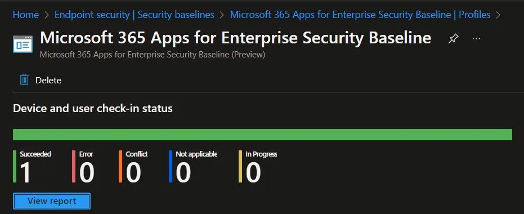The width and height of the screenshot is (524, 214).
Task: Click the chevron after the Profiles breadcrumb
Action: (498, 15)
